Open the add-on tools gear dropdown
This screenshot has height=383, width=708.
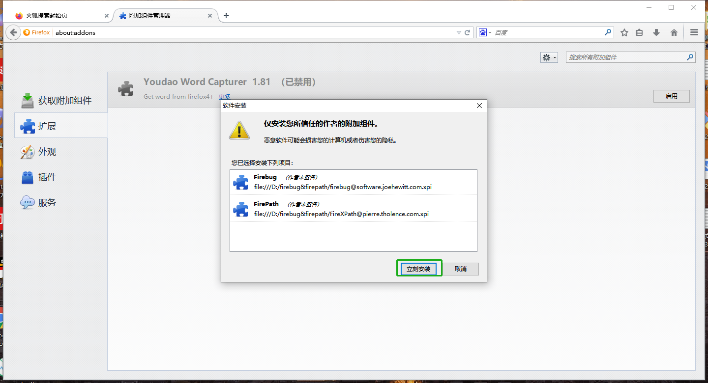549,57
